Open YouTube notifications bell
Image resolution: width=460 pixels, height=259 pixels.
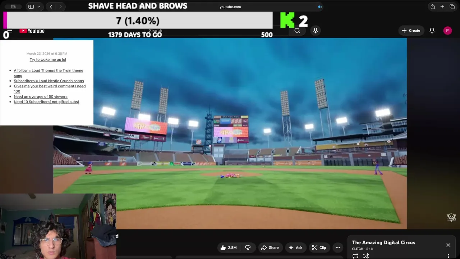tap(432, 31)
